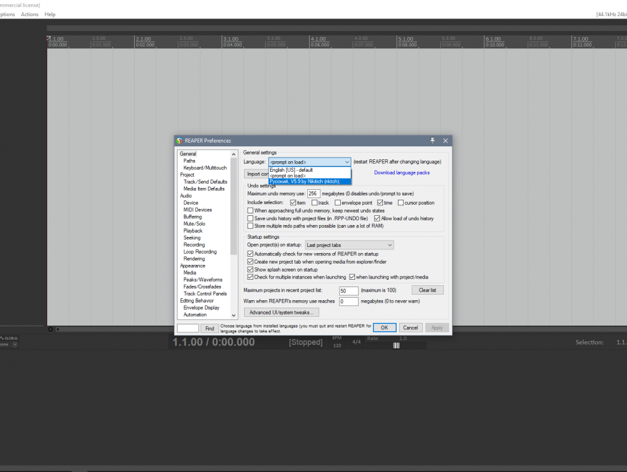Click the maximum undo memory field
Viewport: 627px width, 472px height.
coord(313,194)
